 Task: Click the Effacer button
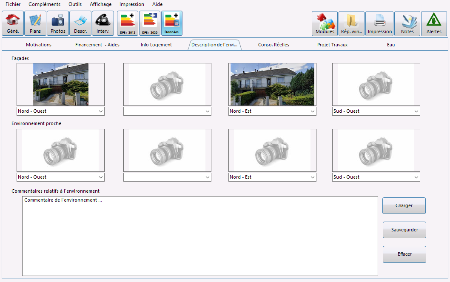(x=404, y=254)
